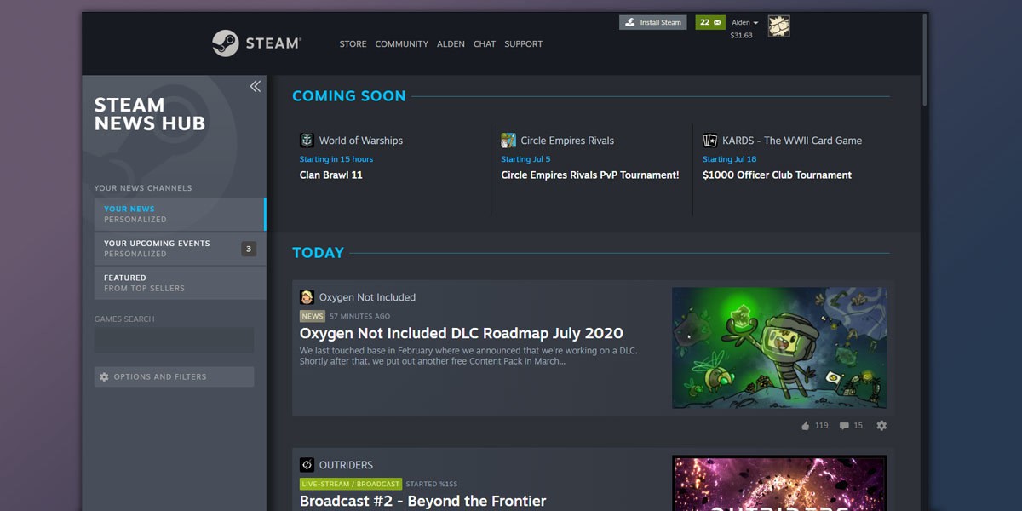
Task: Open Options and Filters panel
Action: 174,376
